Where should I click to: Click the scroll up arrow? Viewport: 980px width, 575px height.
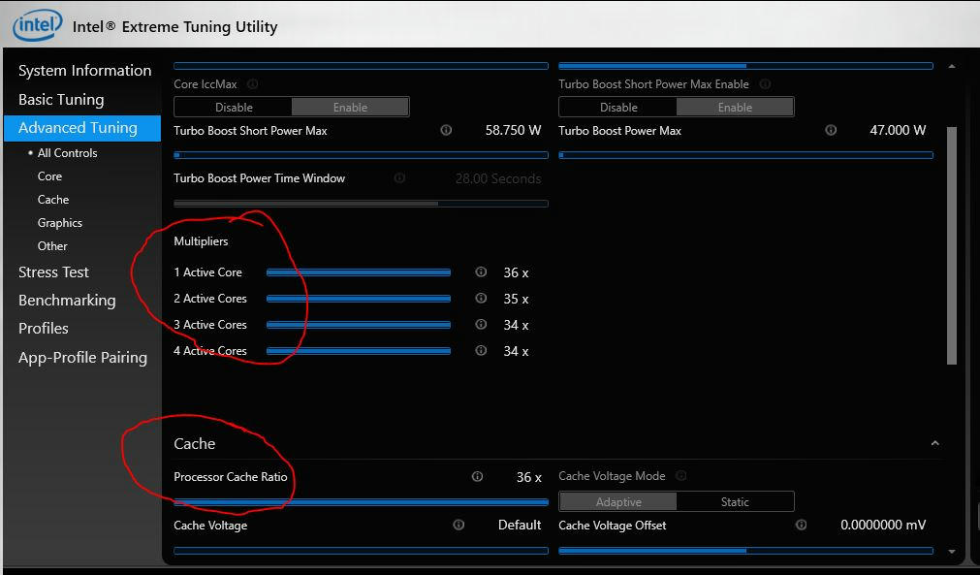951,66
